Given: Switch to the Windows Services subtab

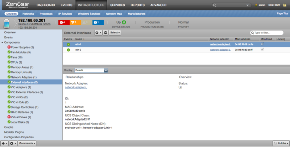Looking at the screenshot, I should tap(89, 14).
